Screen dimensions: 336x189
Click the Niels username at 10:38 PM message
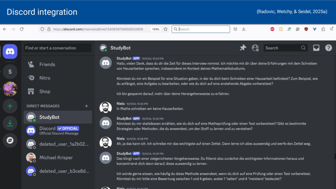point(120,139)
